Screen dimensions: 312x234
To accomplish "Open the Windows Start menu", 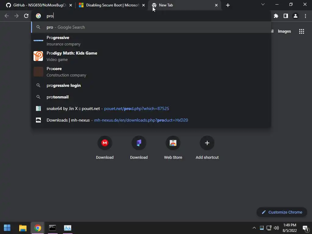I will (x=7, y=228).
